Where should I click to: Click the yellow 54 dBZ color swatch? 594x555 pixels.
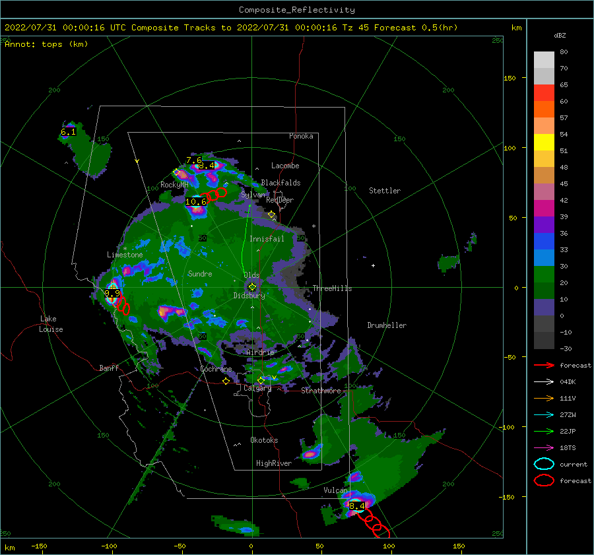click(544, 142)
